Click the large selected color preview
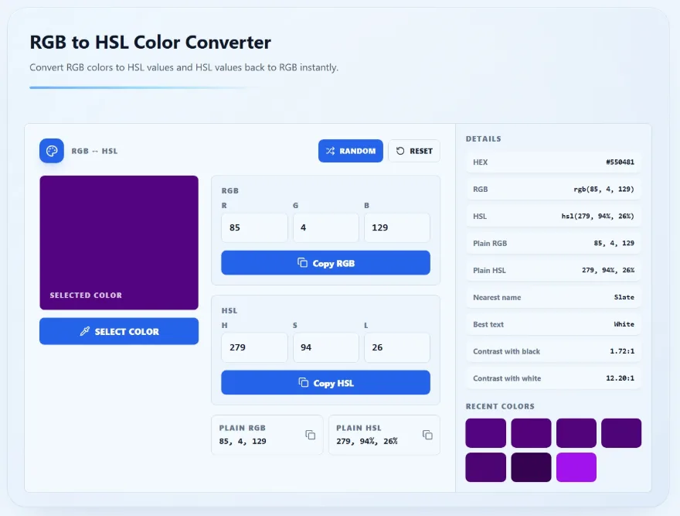Image resolution: width=680 pixels, height=516 pixels. coord(119,242)
